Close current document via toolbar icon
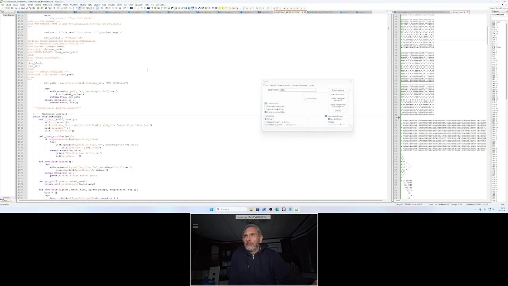508x286 pixels. pyautogui.click(x=15, y=8)
